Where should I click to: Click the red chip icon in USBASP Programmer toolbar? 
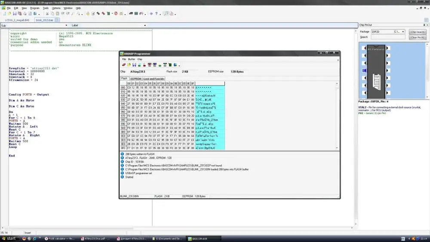pyautogui.click(x=144, y=65)
